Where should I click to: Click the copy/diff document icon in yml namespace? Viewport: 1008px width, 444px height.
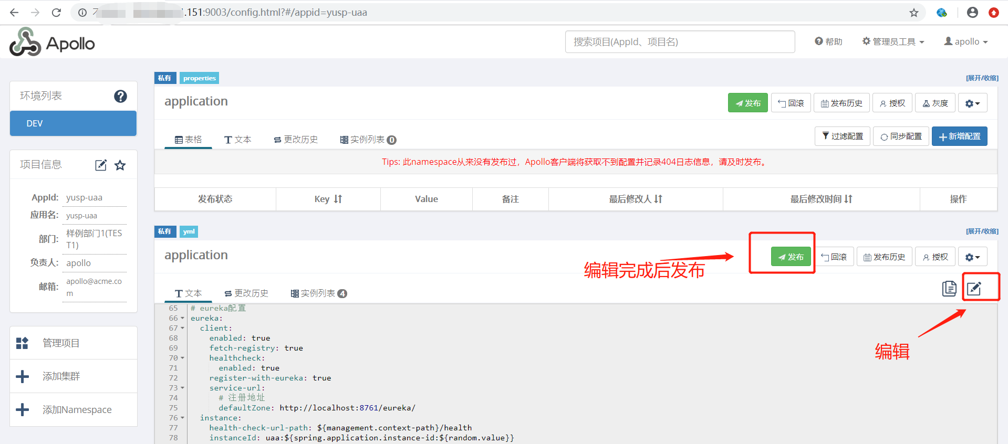click(x=949, y=288)
